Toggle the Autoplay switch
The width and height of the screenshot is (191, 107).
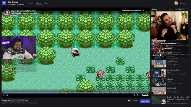tap(130, 100)
